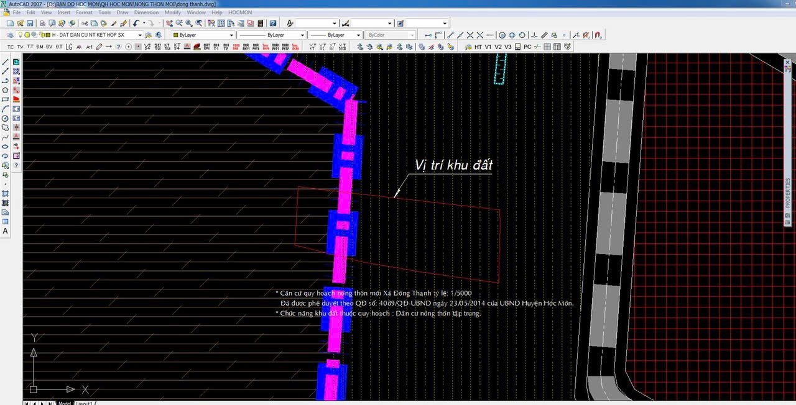Select the Line draw tool
The width and height of the screenshot is (796, 405).
coord(6,62)
